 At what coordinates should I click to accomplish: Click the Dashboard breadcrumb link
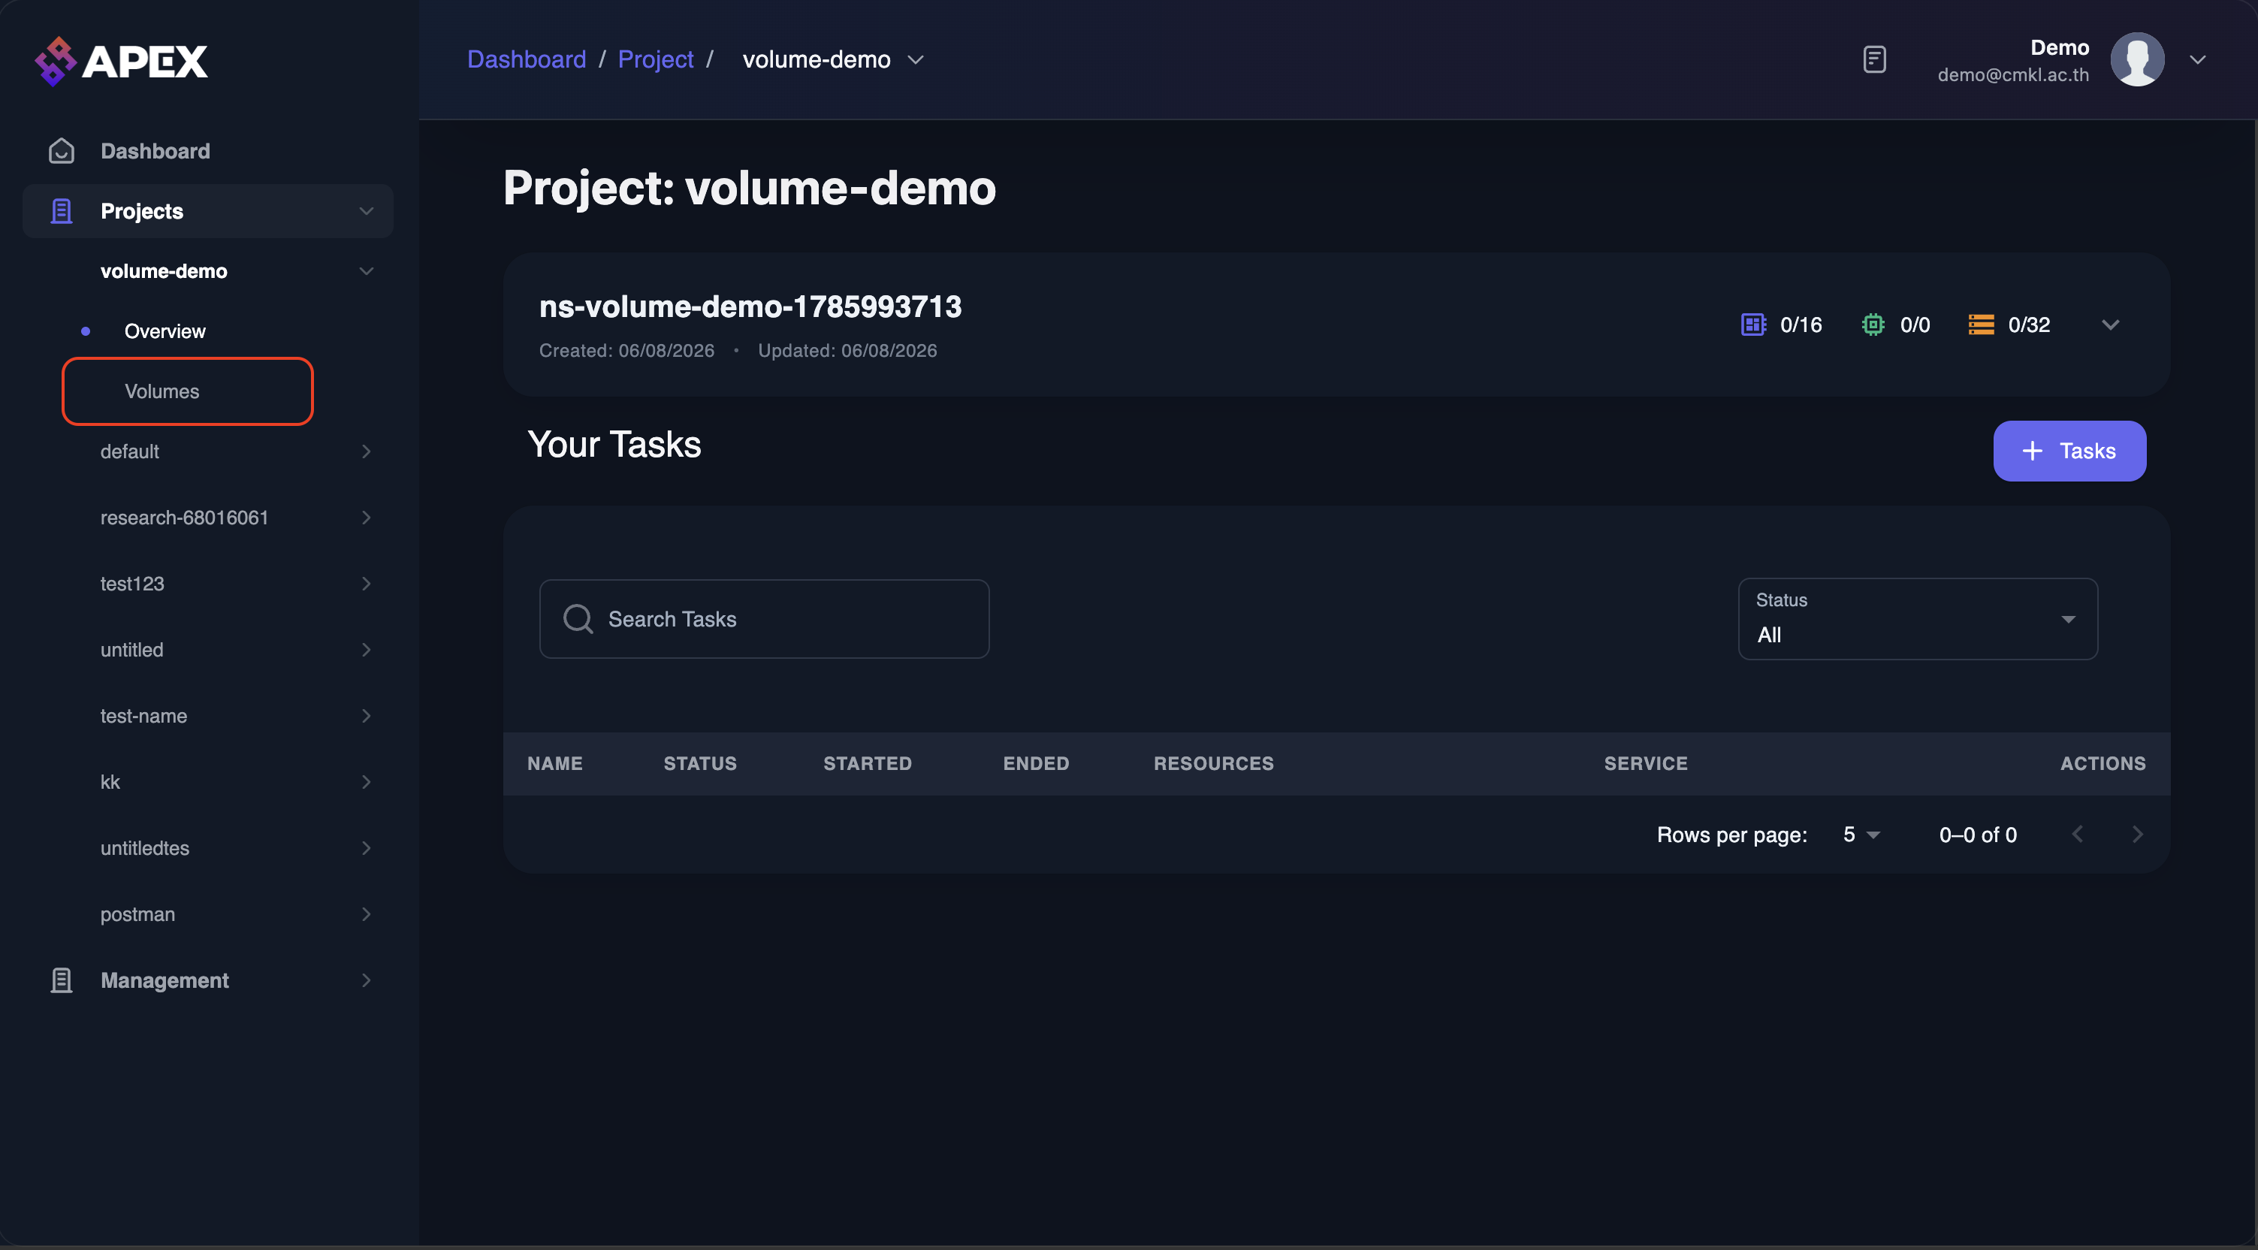526,59
